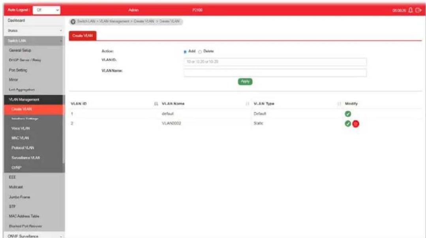
Task: Open Link Aggregation page
Action: [22, 90]
